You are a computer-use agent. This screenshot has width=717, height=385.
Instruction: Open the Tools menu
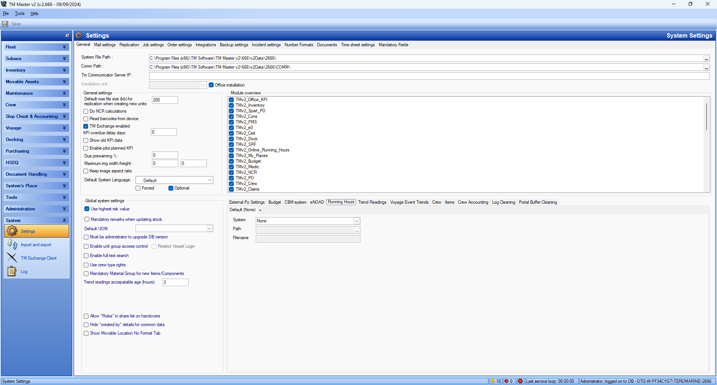[x=19, y=13]
